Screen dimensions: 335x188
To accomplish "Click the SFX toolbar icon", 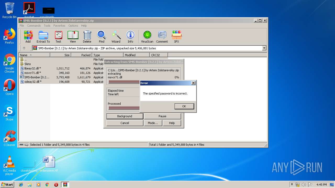I will [x=177, y=37].
